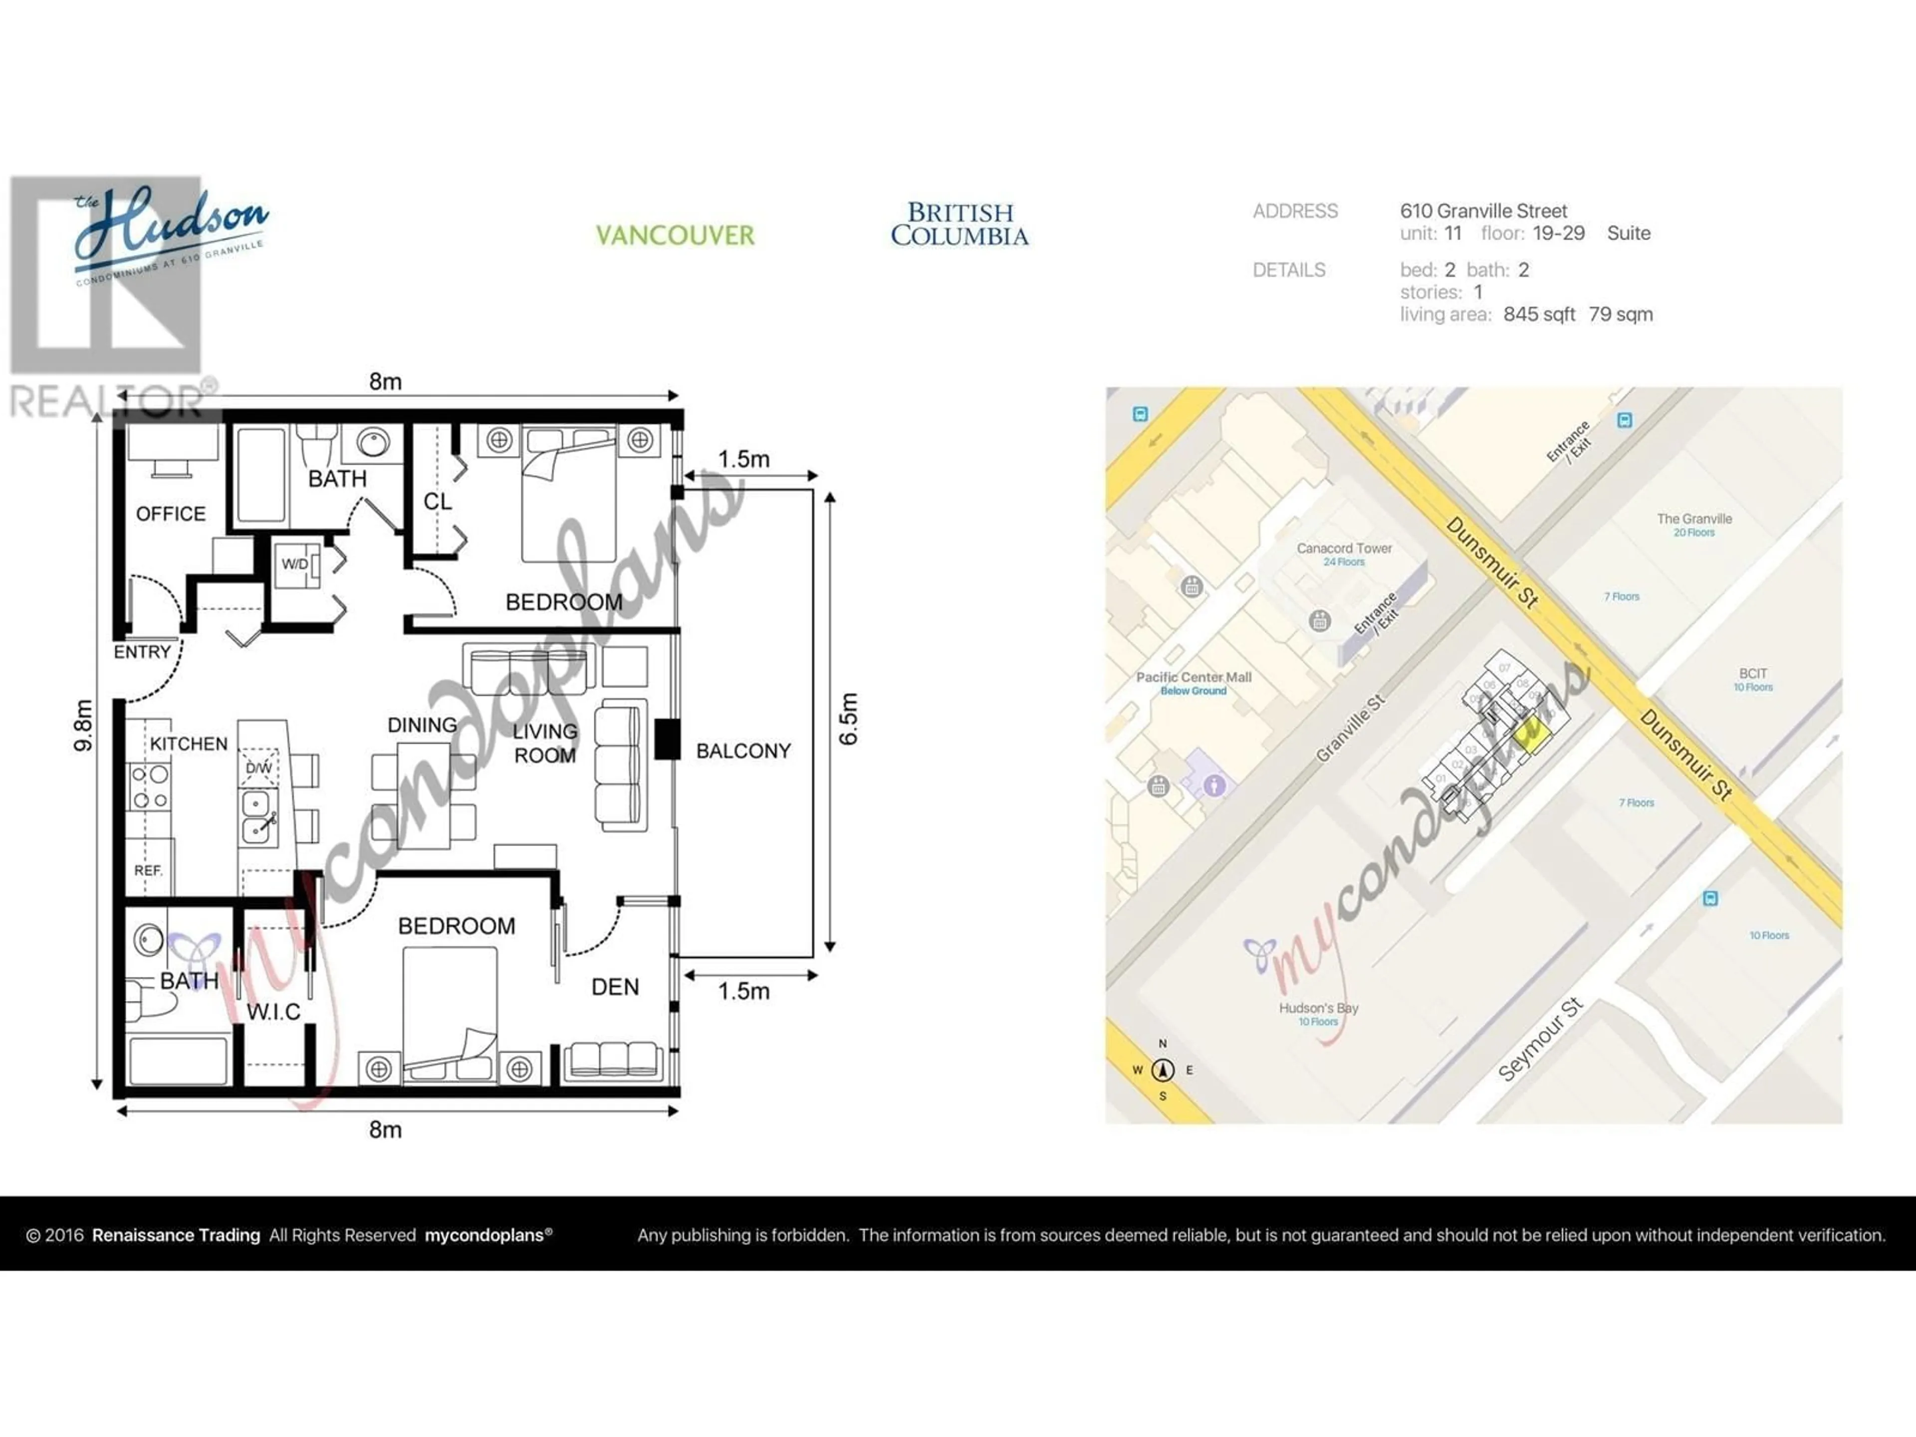Click the BRITISH COLUMBIA heading
The image size is (1916, 1437).
pos(959,225)
